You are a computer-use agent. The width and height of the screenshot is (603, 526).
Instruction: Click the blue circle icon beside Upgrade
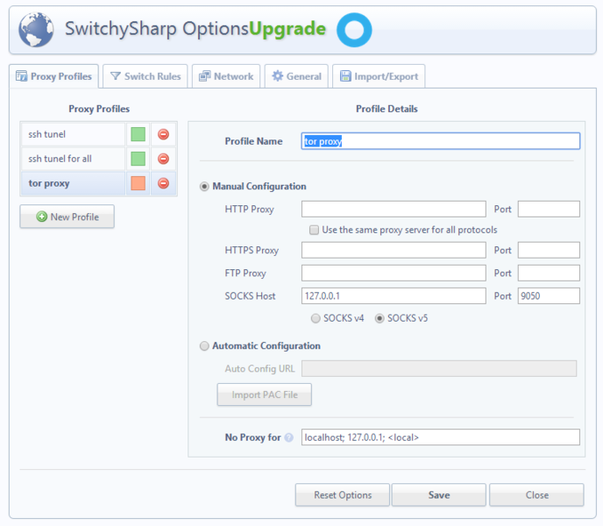pyautogui.click(x=354, y=30)
